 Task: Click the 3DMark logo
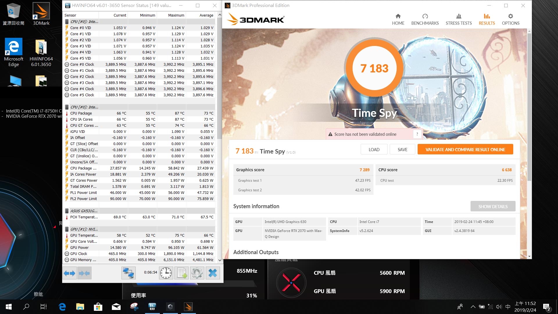256,19
